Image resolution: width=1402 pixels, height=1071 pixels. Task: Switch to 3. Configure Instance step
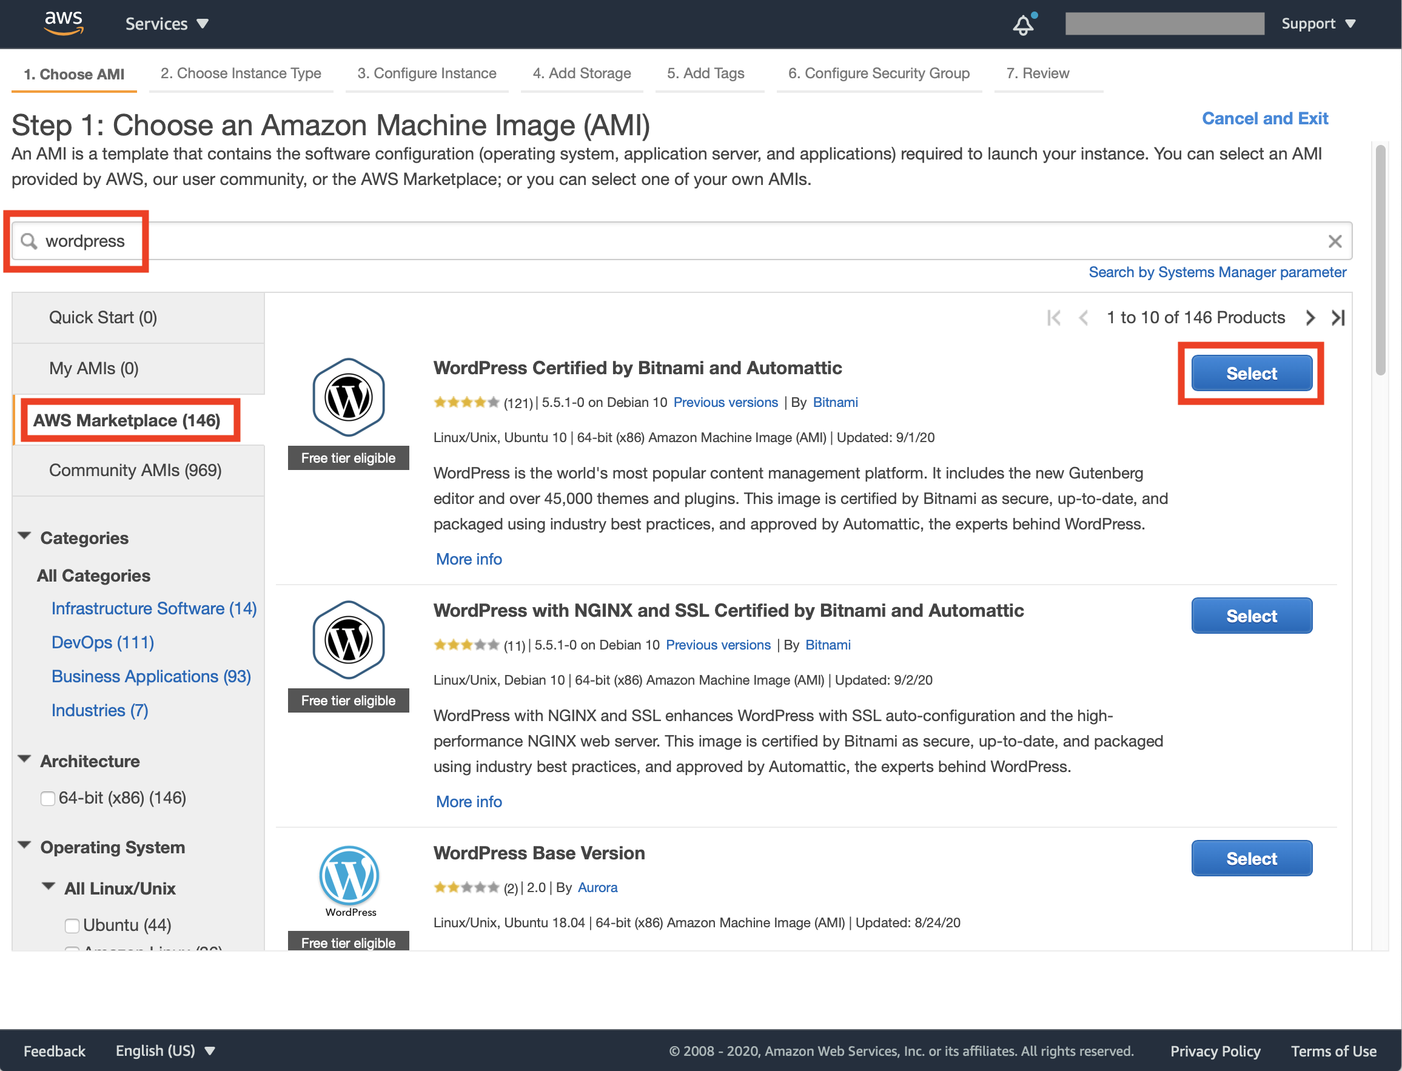click(427, 73)
